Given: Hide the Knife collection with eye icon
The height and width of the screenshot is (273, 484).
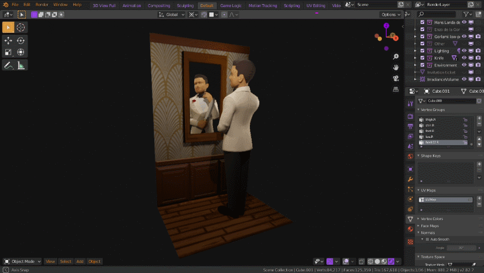Looking at the screenshot, I should (x=464, y=58).
